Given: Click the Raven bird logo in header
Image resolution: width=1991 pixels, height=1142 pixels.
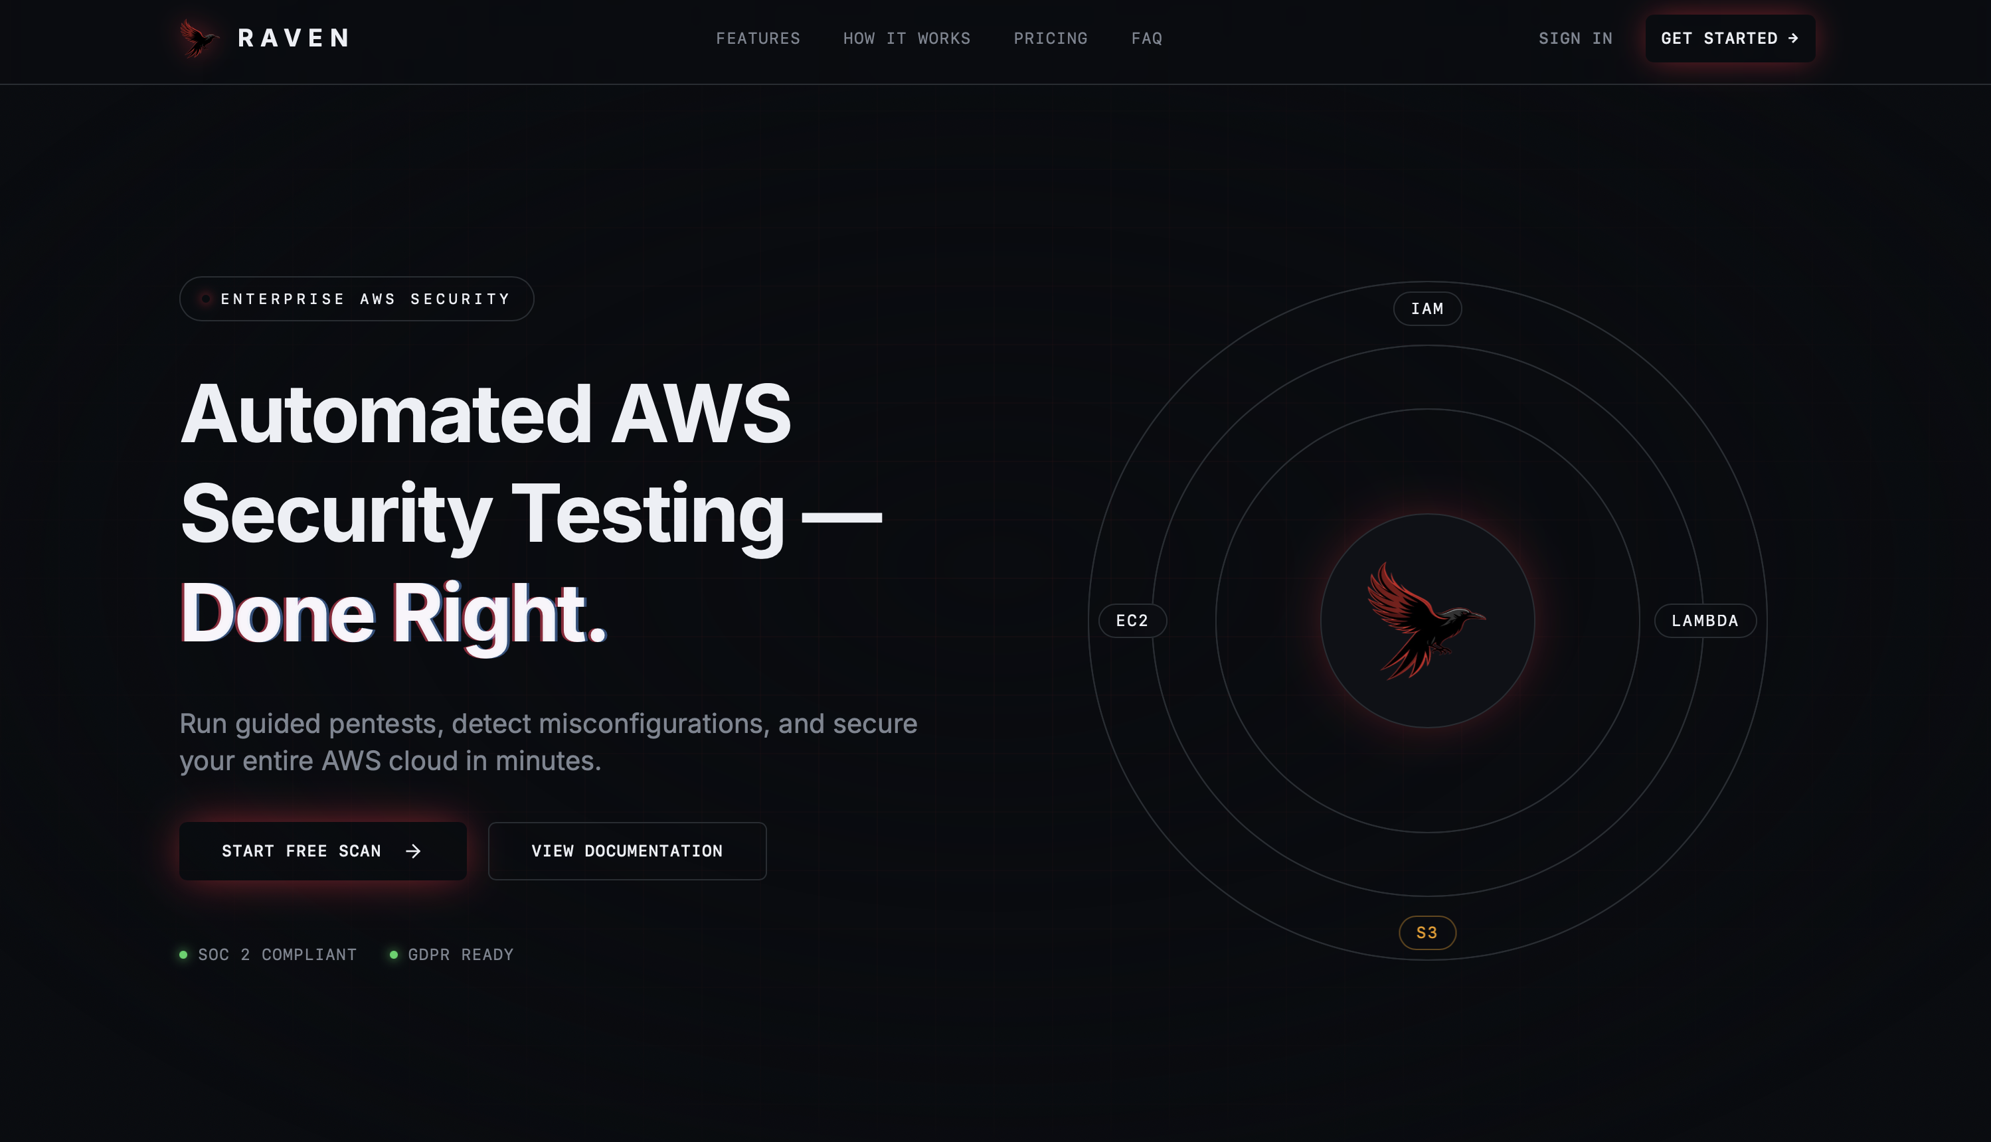Looking at the screenshot, I should point(199,39).
